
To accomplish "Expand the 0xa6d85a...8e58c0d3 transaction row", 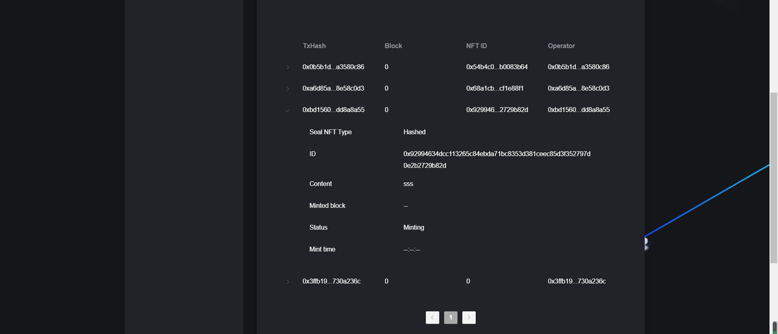I will coord(287,89).
